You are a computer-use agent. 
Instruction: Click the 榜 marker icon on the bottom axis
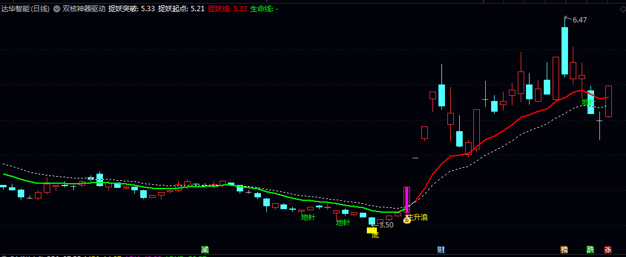tap(564, 250)
